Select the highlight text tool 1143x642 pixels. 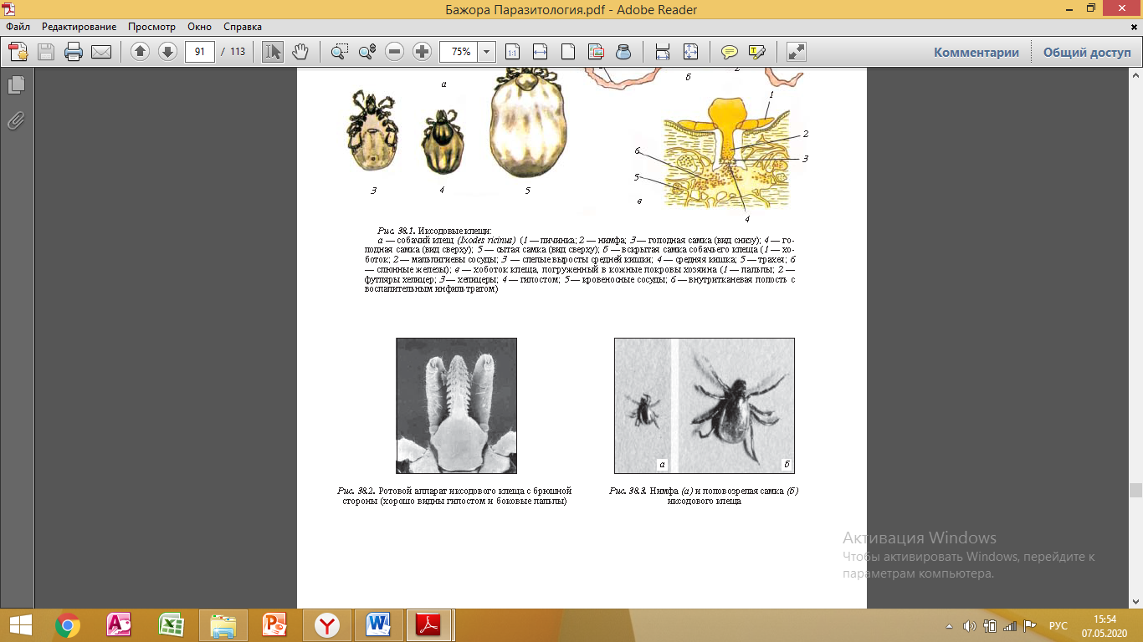(x=757, y=52)
